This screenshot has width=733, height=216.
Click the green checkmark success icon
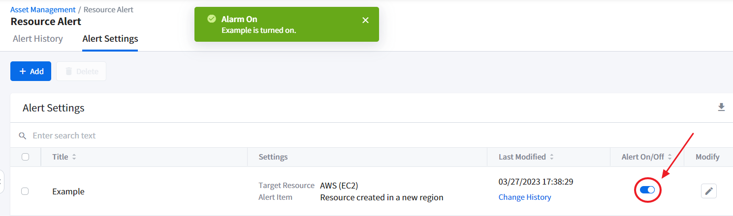(x=212, y=19)
